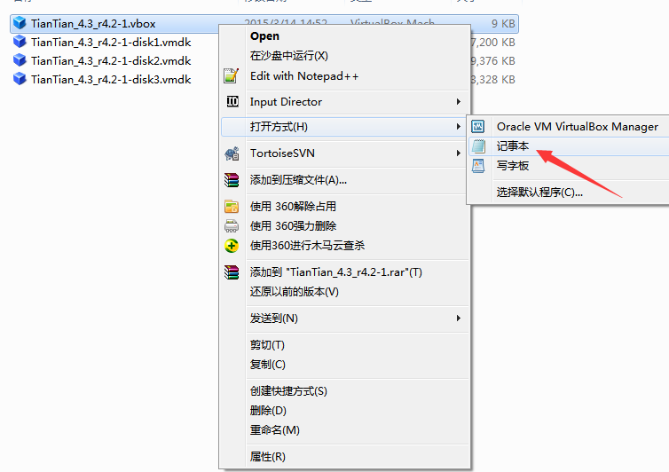Click the disk1.vmdk blue cube icon

coord(20,42)
